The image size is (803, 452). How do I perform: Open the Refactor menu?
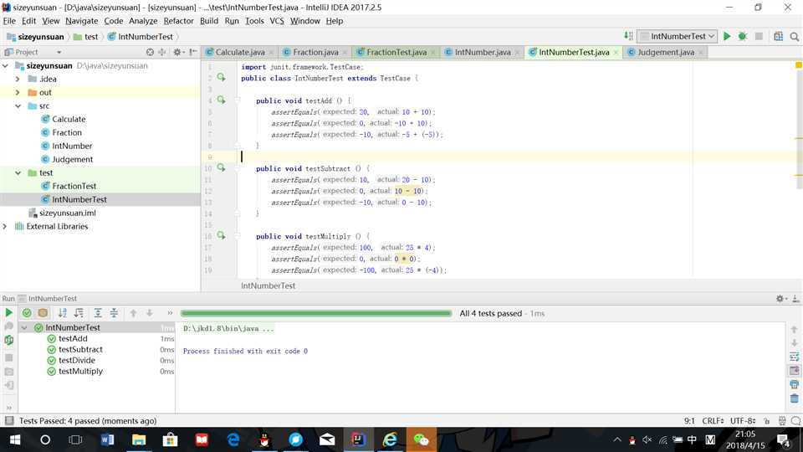179,21
